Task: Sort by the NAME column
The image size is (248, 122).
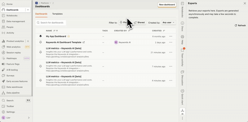Action: [x=52, y=31]
